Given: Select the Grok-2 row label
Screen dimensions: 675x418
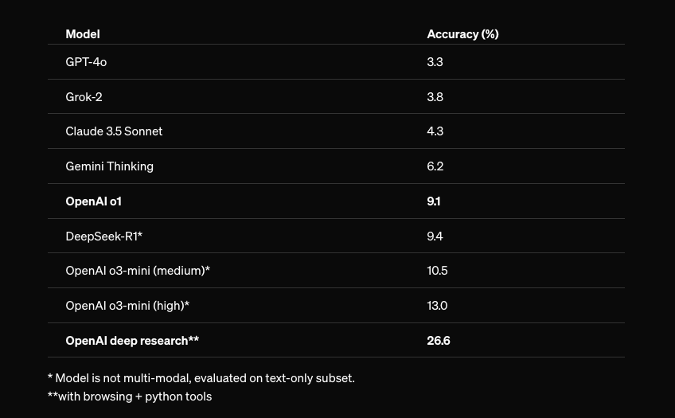Looking at the screenshot, I should [x=84, y=96].
